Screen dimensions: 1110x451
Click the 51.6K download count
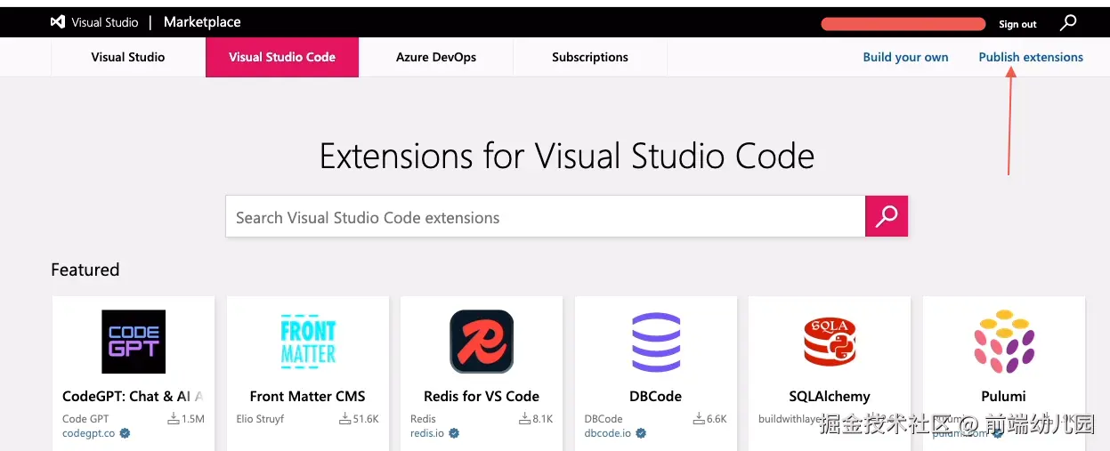click(366, 419)
